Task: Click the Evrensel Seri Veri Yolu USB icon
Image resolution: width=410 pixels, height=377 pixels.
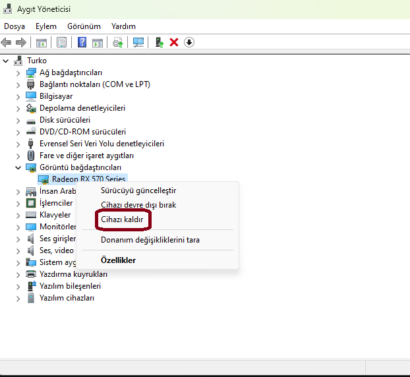Action: (x=30, y=144)
